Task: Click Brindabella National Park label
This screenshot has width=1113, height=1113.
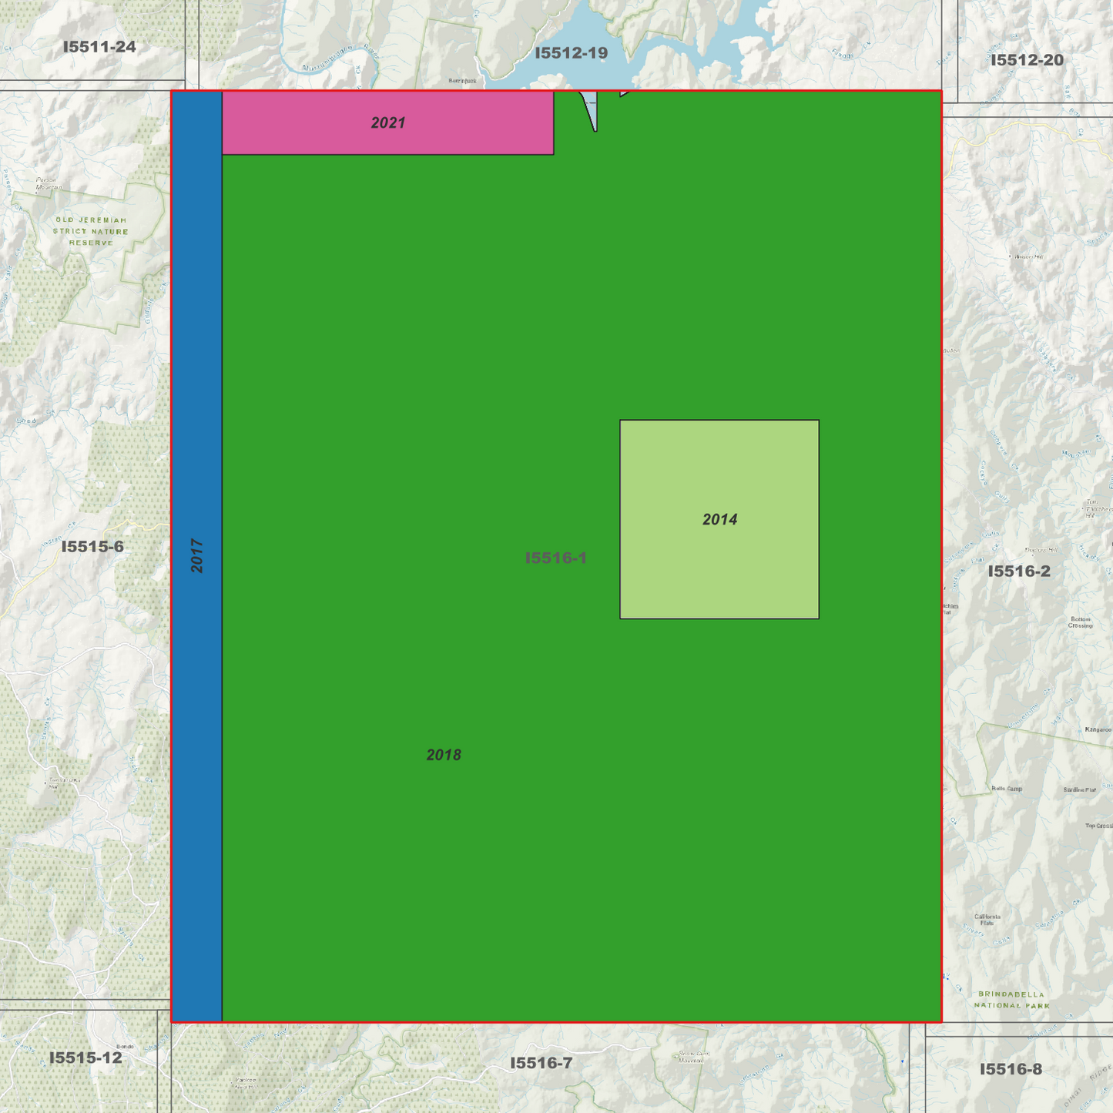Action: 1012,1000
